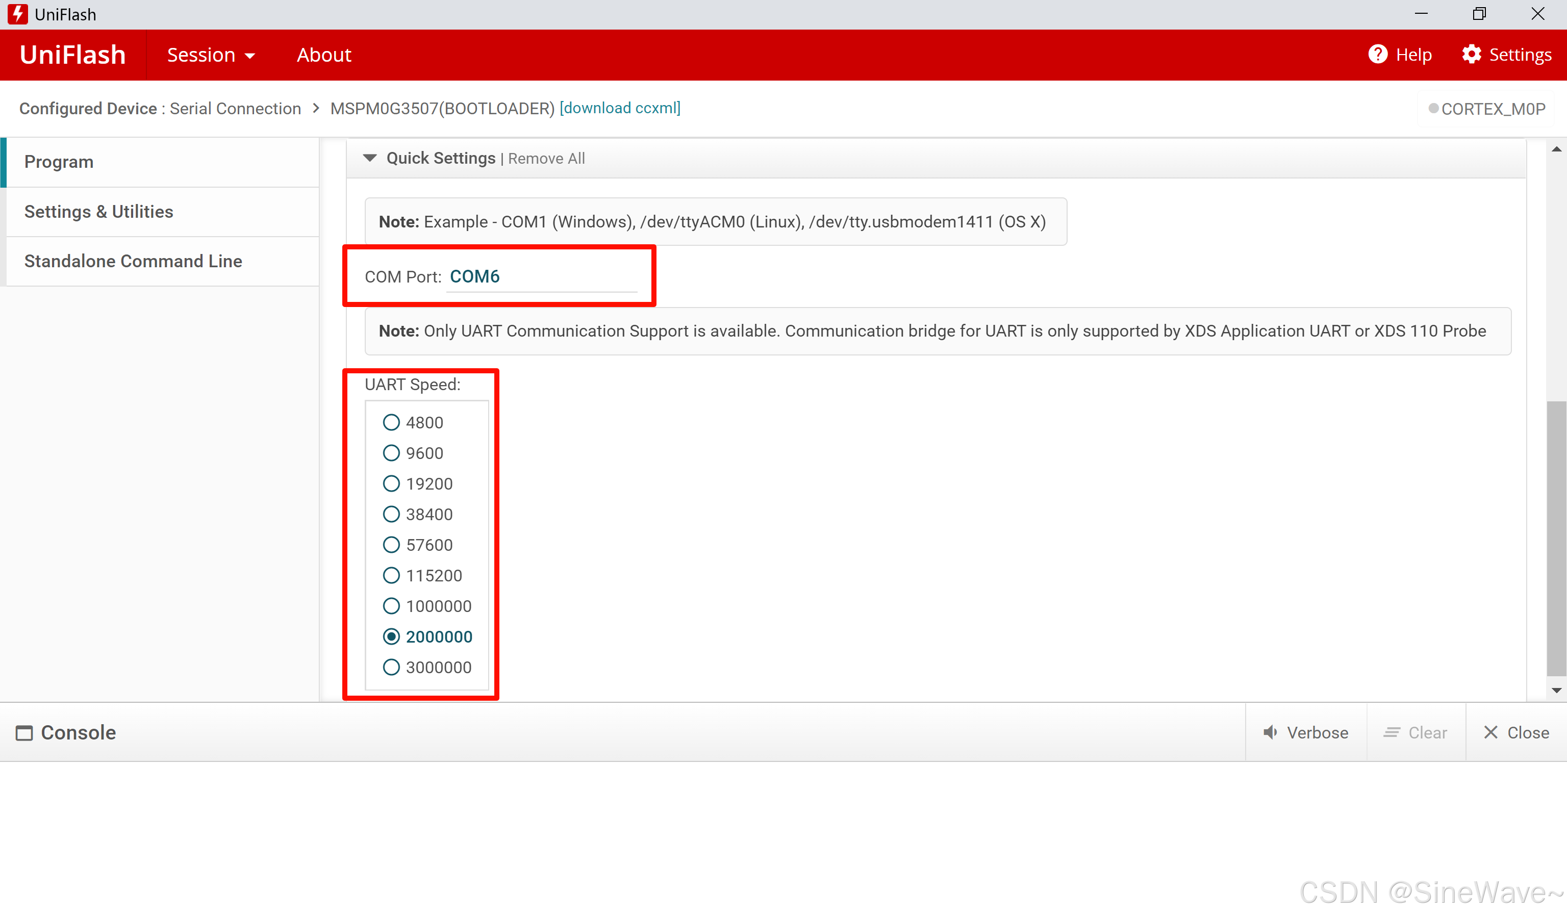Click the CORTEX_M0P status dot
The height and width of the screenshot is (918, 1567).
pos(1433,108)
